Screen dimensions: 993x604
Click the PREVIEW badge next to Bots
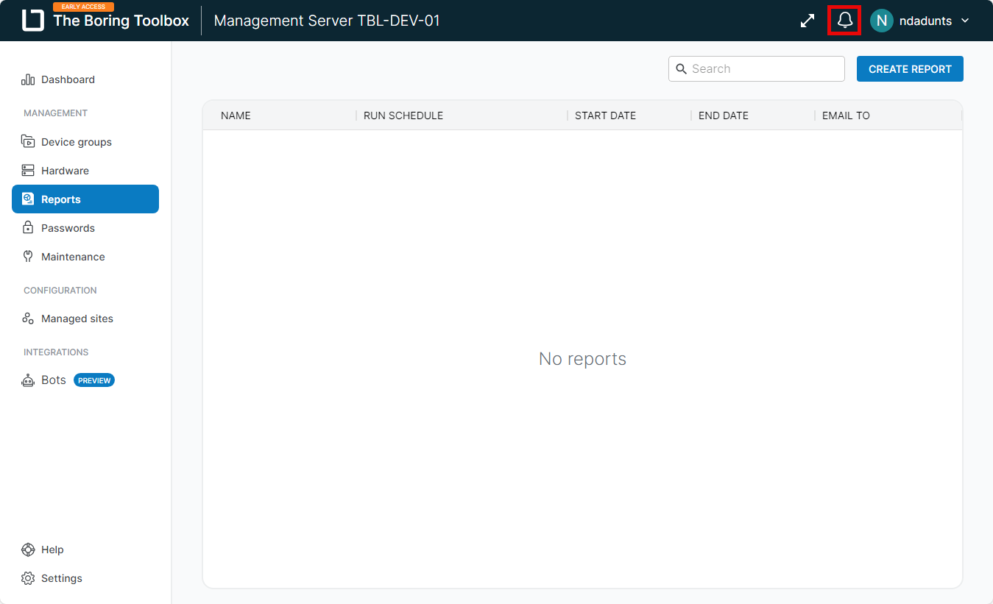click(94, 380)
